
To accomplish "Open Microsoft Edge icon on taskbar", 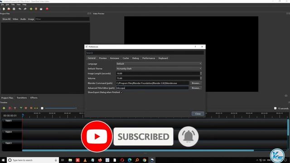I will pyautogui.click(x=130, y=160).
